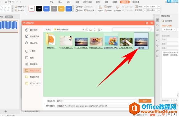The image size is (179, 117).
Task: Click the 组合 group icon
Action: coord(105,7)
